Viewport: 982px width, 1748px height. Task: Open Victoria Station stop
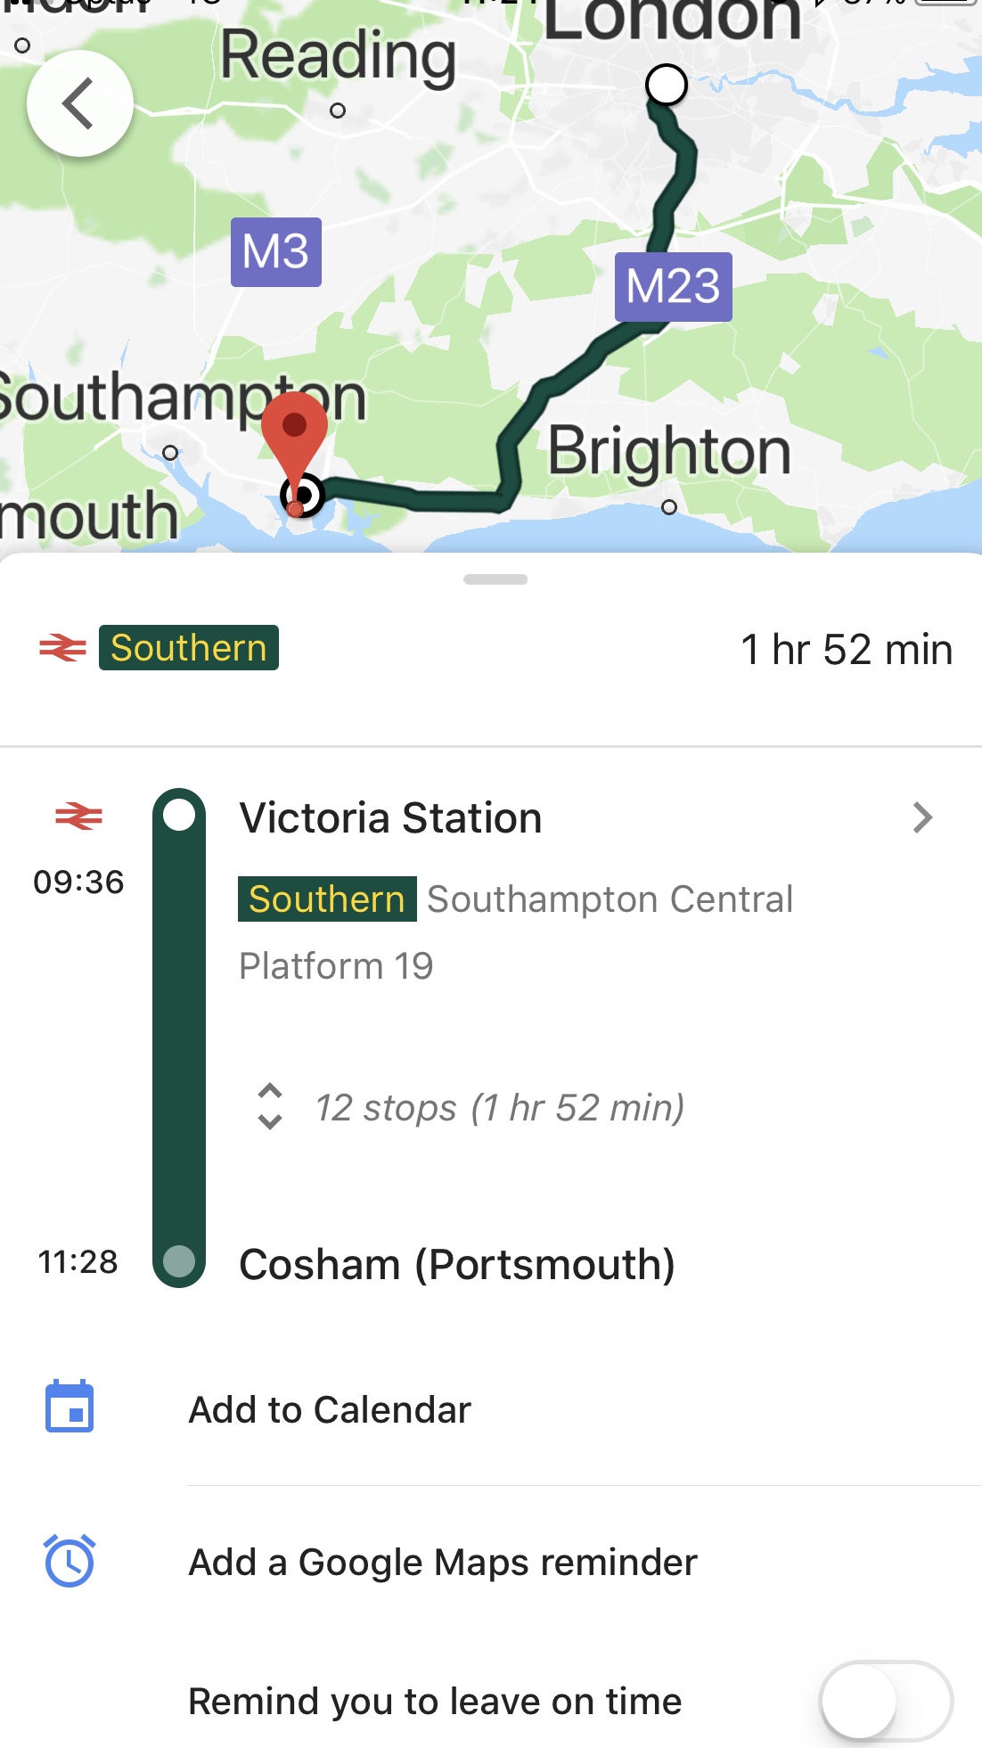(390, 817)
